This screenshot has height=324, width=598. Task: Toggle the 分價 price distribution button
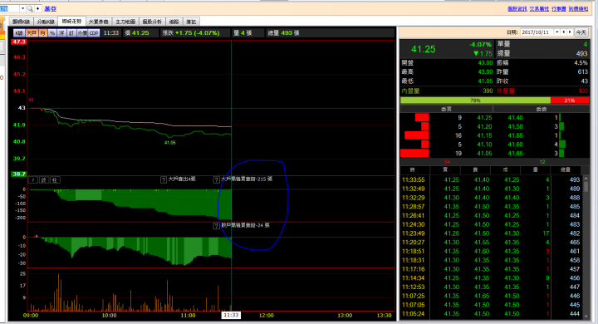(x=82, y=33)
